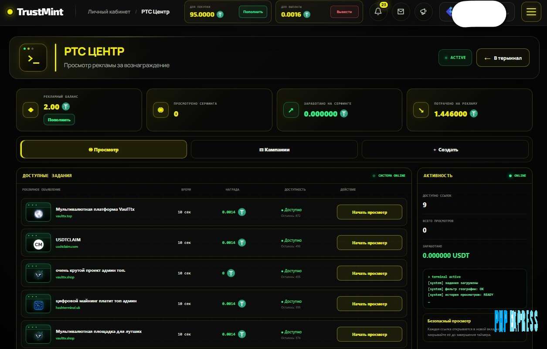Switch to the Просмотр tab
The image size is (547, 349).
[x=104, y=149]
